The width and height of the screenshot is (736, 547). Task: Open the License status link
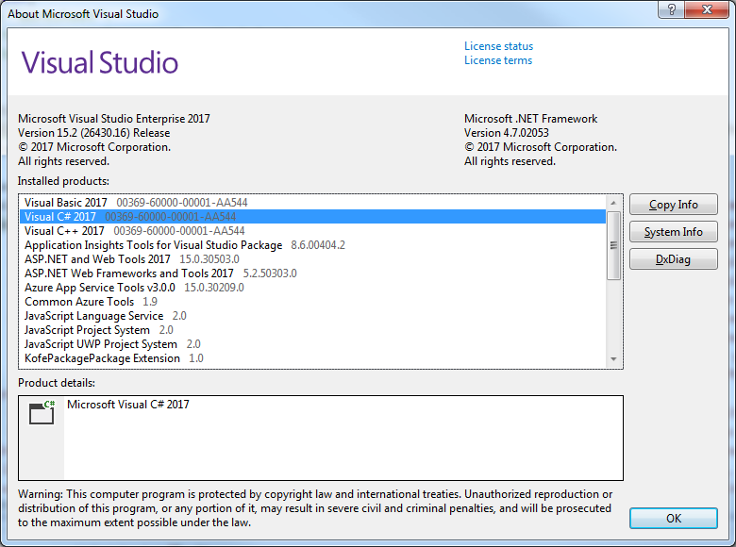pos(498,46)
